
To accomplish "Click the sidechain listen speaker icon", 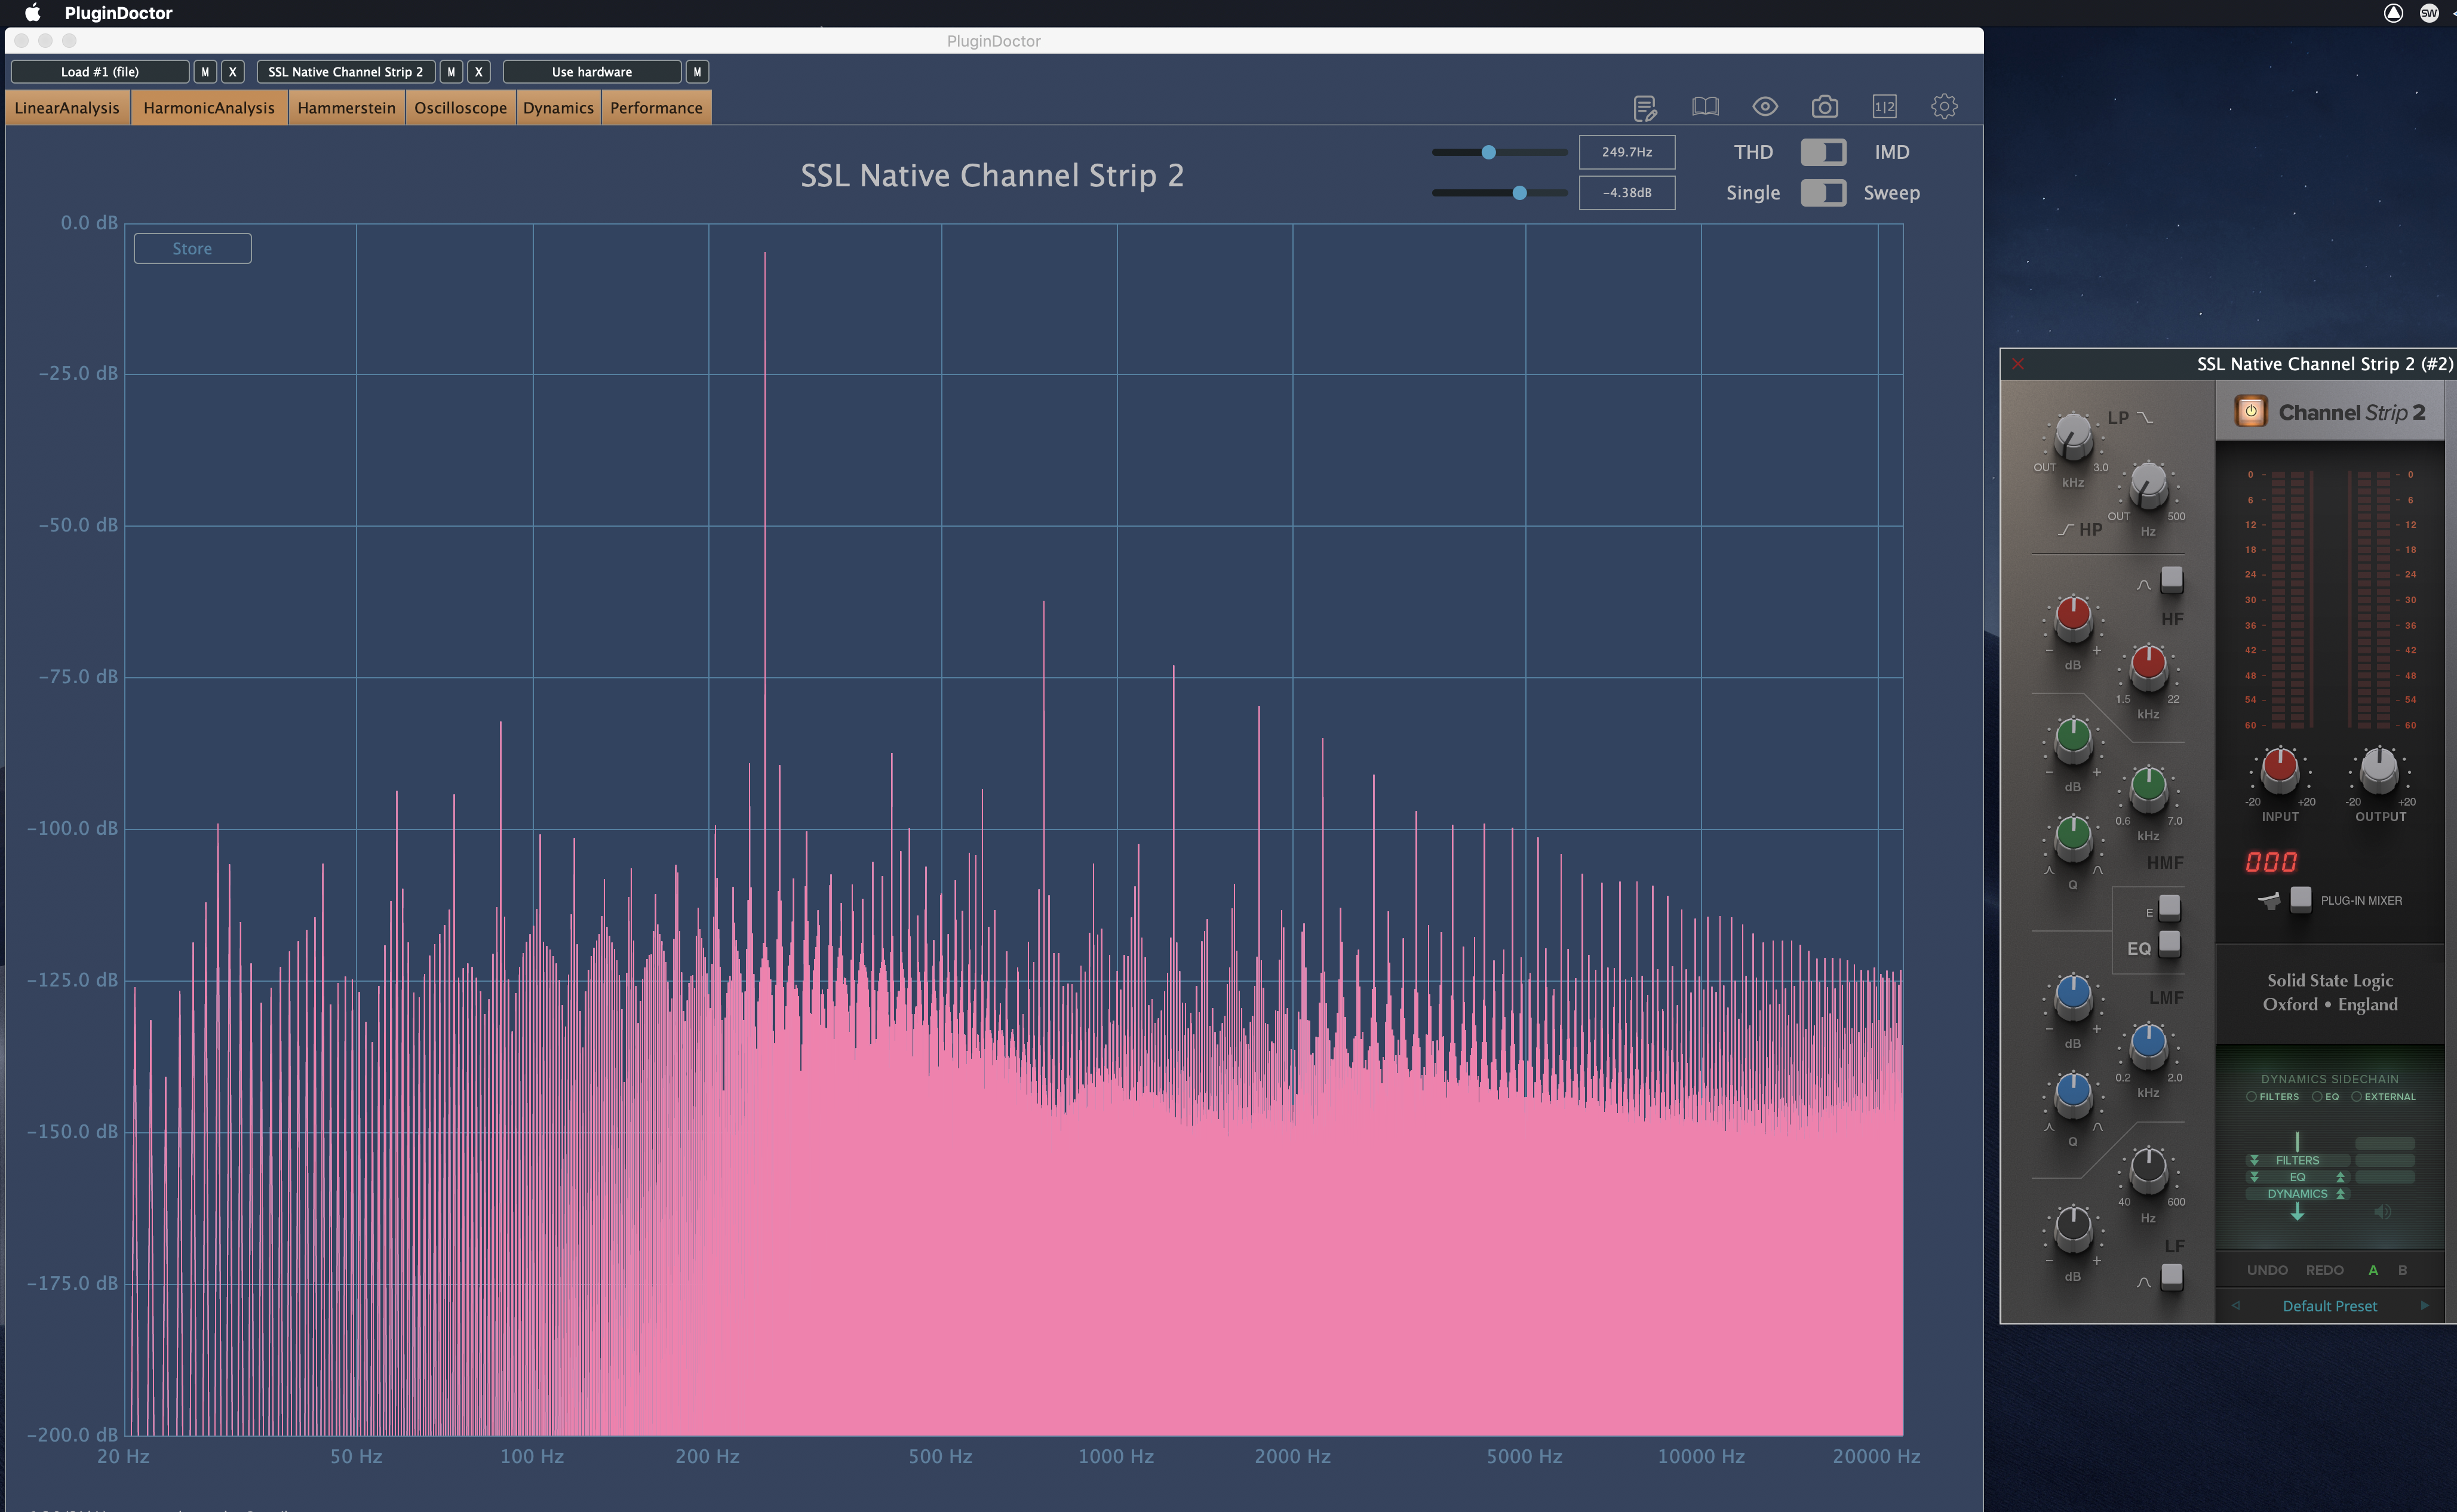I will [x=2382, y=1212].
